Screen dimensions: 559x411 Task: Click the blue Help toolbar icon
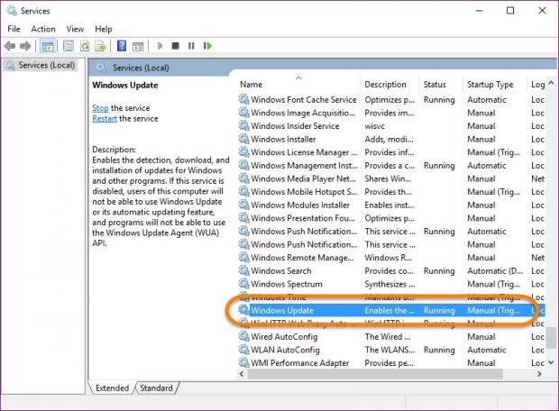coord(121,46)
